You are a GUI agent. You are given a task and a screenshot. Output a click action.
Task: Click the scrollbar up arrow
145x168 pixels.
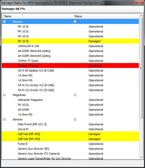[x=141, y=15]
